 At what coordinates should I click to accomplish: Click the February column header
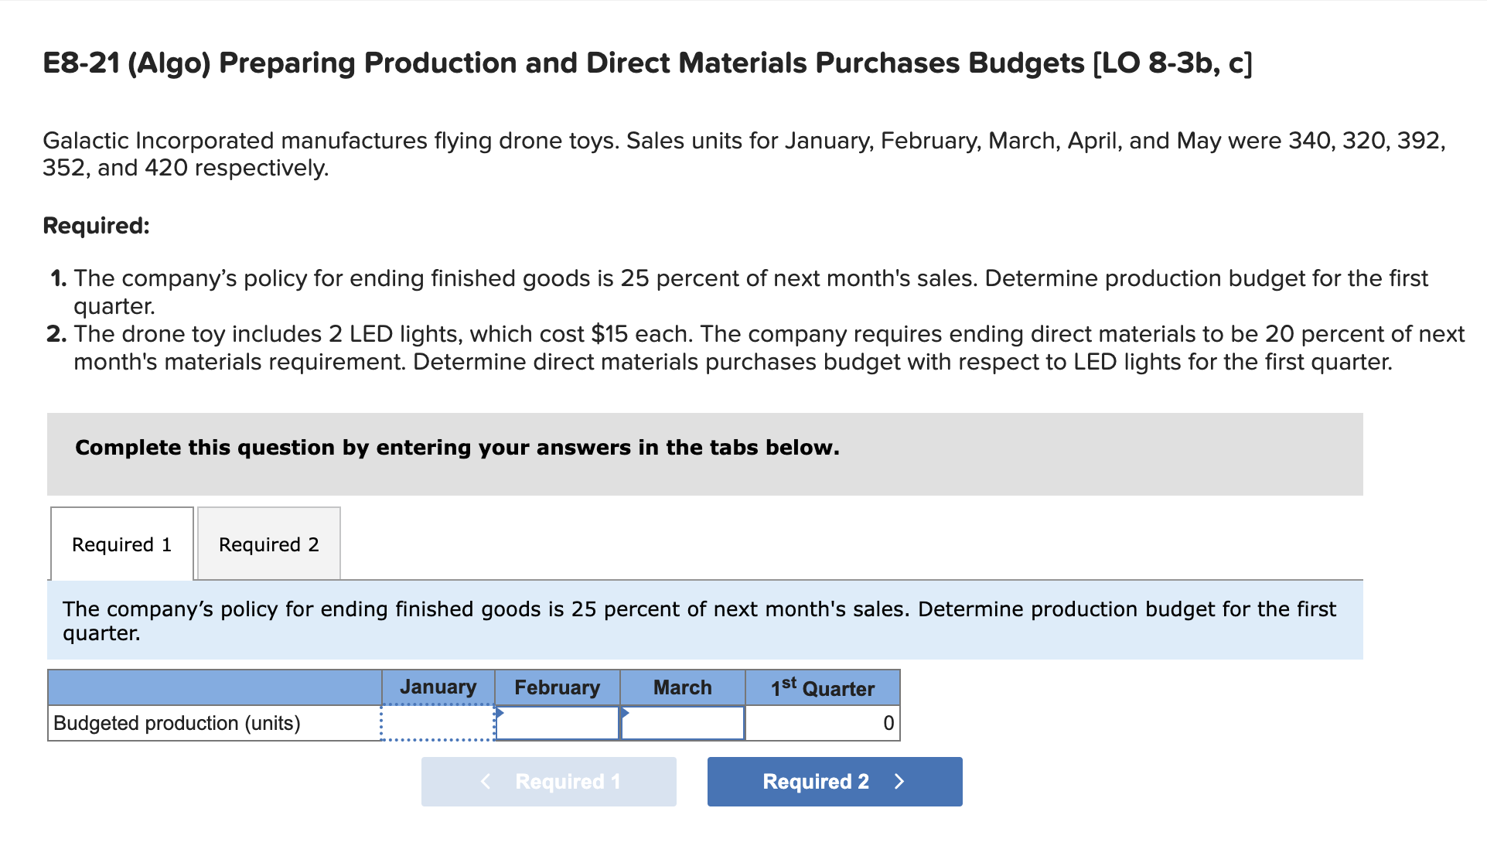558,687
